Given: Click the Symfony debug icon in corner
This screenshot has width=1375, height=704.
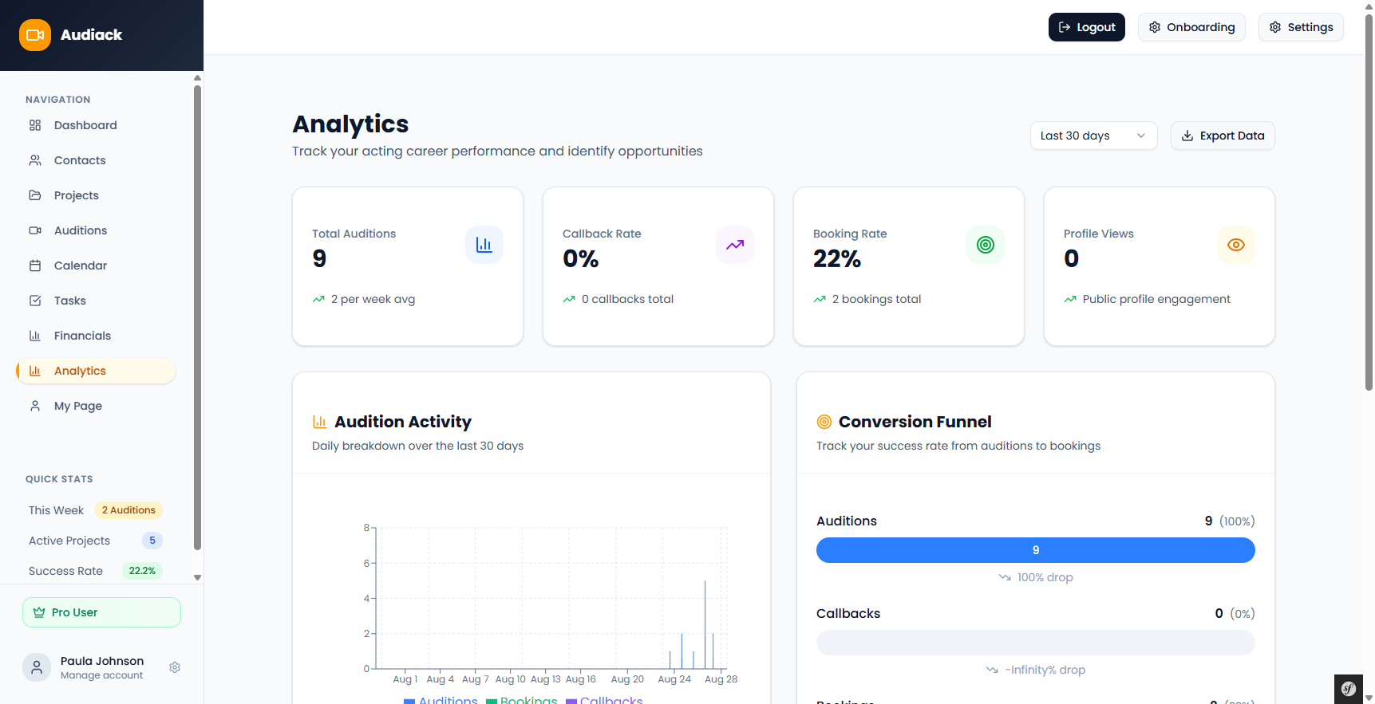Looking at the screenshot, I should [x=1349, y=689].
